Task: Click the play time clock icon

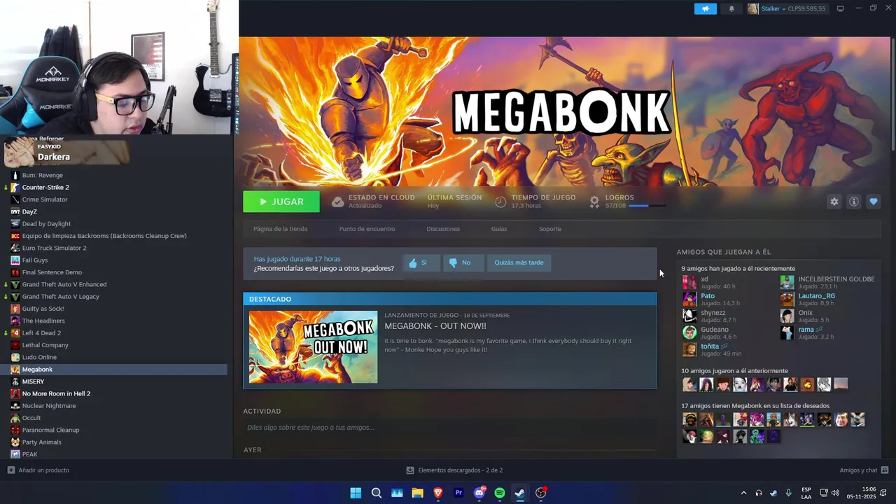Action: point(500,202)
